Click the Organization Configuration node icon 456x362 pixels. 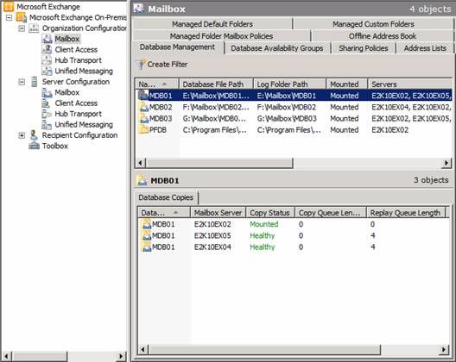pos(34,28)
